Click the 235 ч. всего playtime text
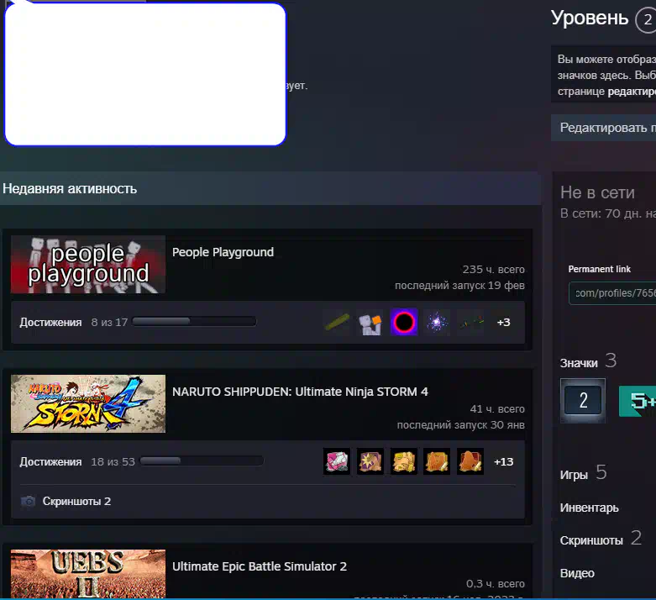 tap(493, 269)
